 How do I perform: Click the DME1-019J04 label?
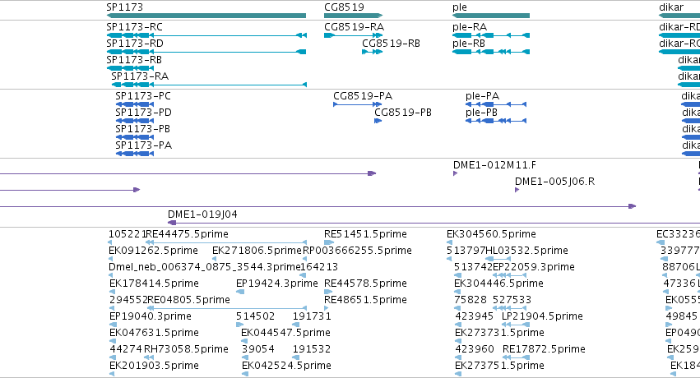pos(202,214)
